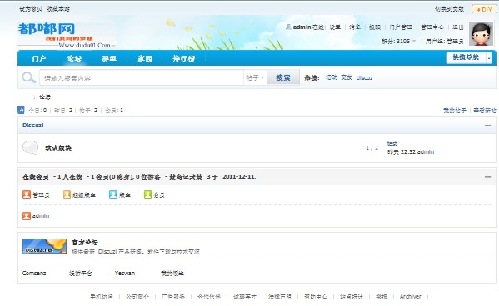Click 退出 to log out
499x306 pixels.
[x=458, y=27]
